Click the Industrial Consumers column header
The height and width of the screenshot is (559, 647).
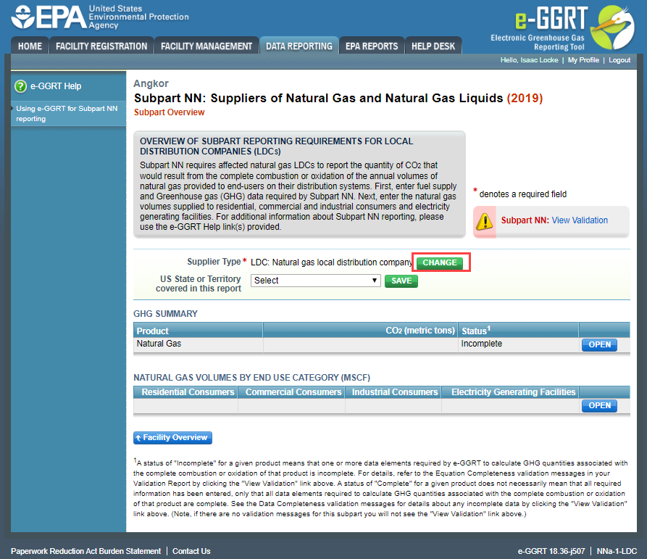(x=395, y=392)
